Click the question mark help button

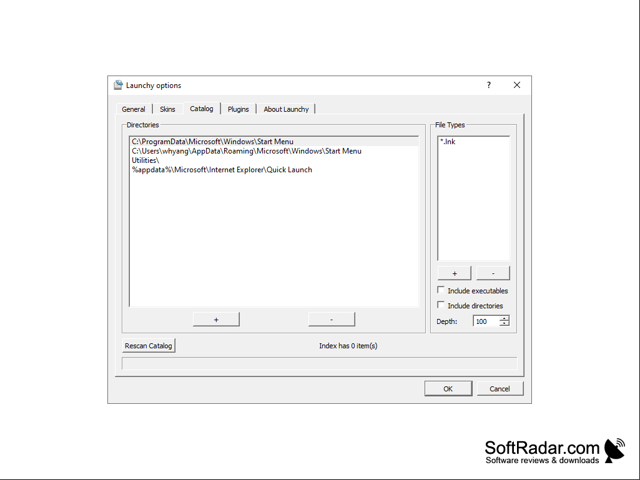pos(488,85)
